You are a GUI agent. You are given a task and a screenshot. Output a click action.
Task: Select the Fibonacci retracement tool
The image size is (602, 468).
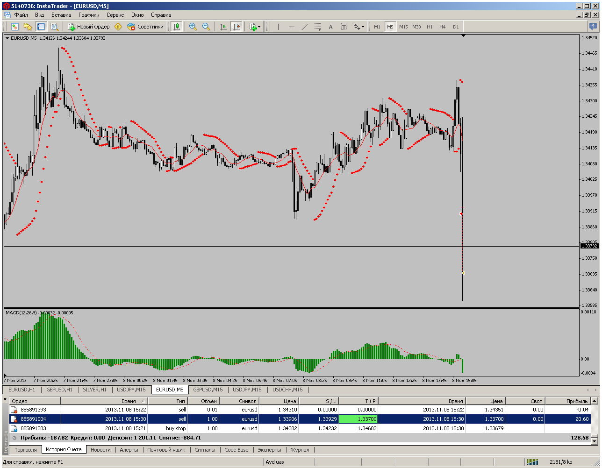pyautogui.click(x=317, y=27)
